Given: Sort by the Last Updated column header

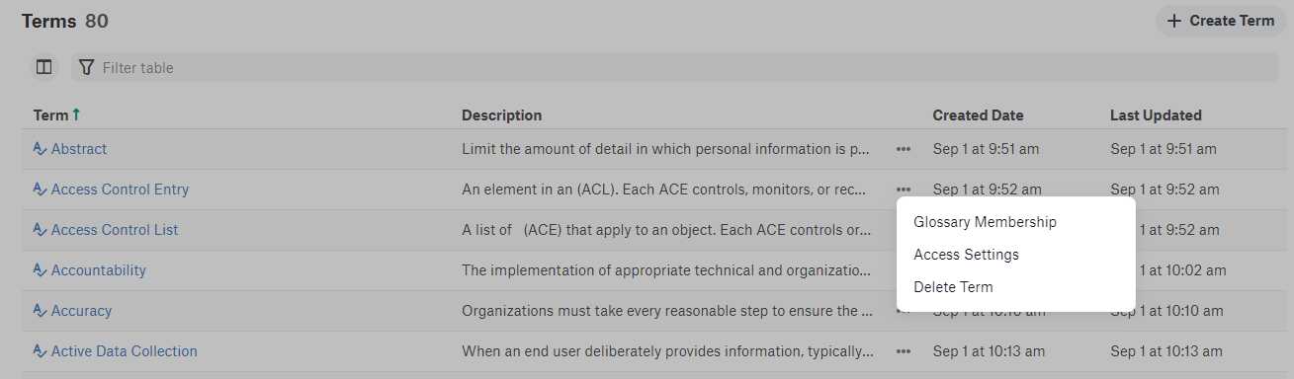Looking at the screenshot, I should [1156, 115].
